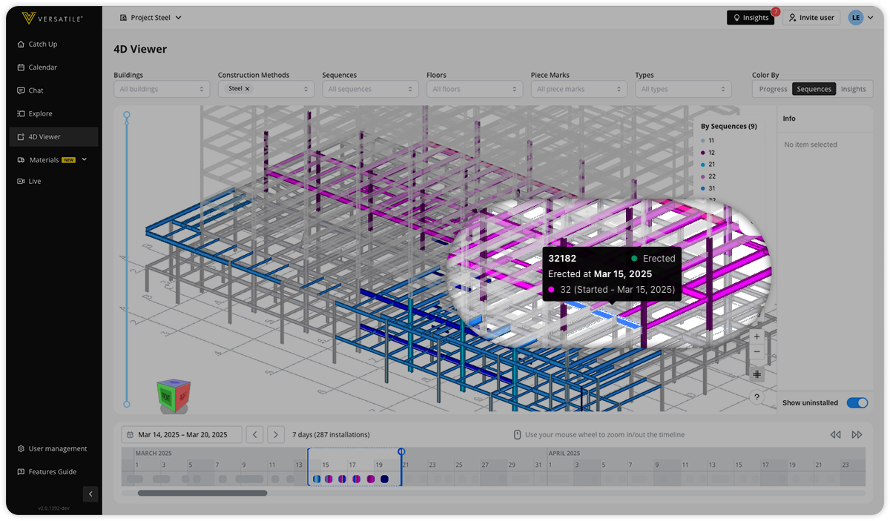
Task: Fast-forward the timeline playback
Action: click(x=857, y=434)
